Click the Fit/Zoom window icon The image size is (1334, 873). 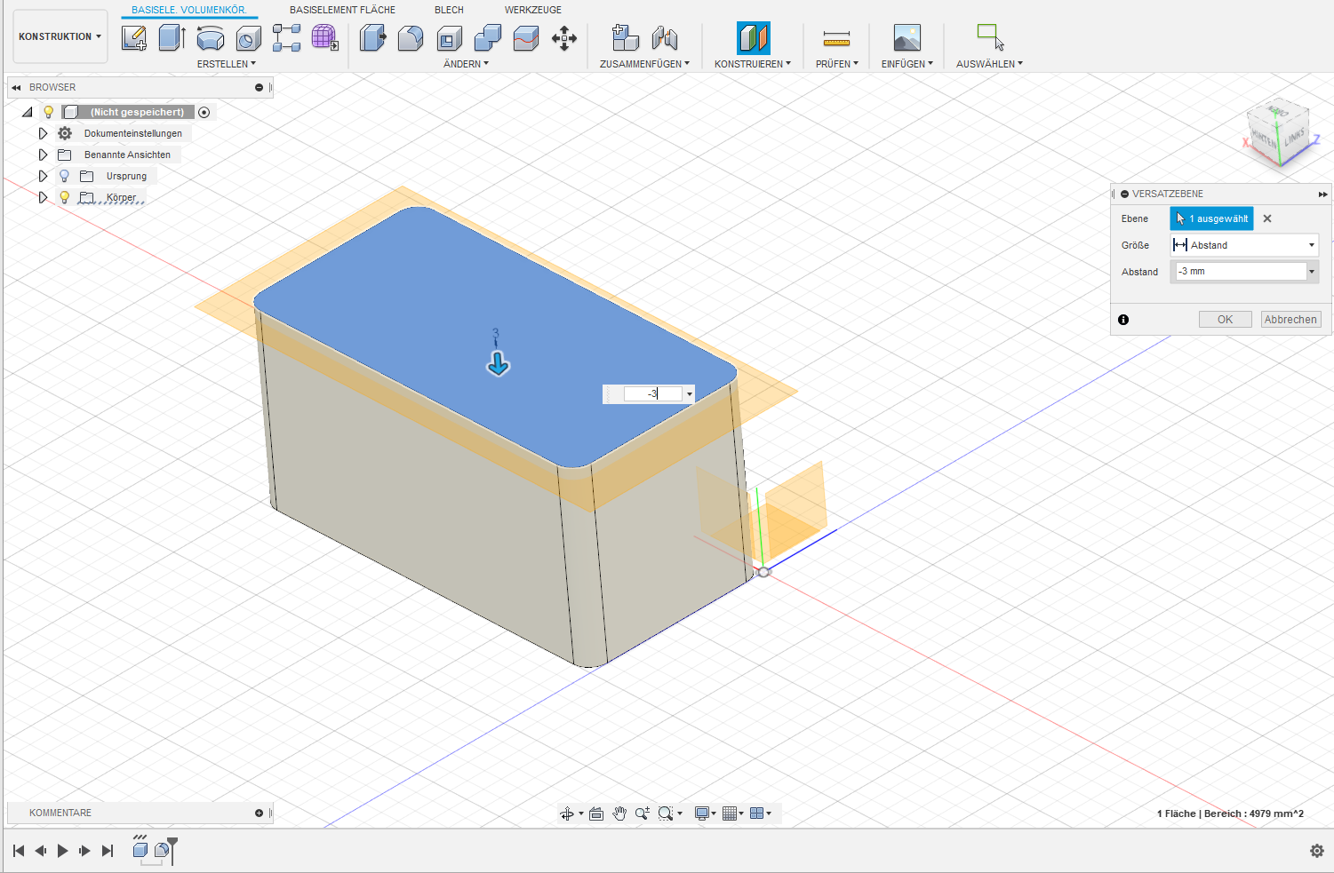point(666,813)
